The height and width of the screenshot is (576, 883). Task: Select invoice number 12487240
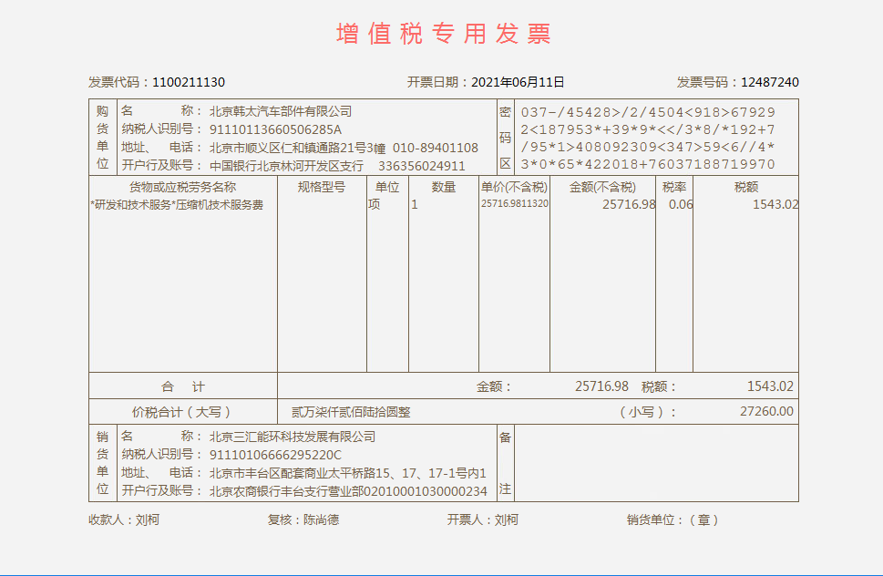[x=770, y=82]
